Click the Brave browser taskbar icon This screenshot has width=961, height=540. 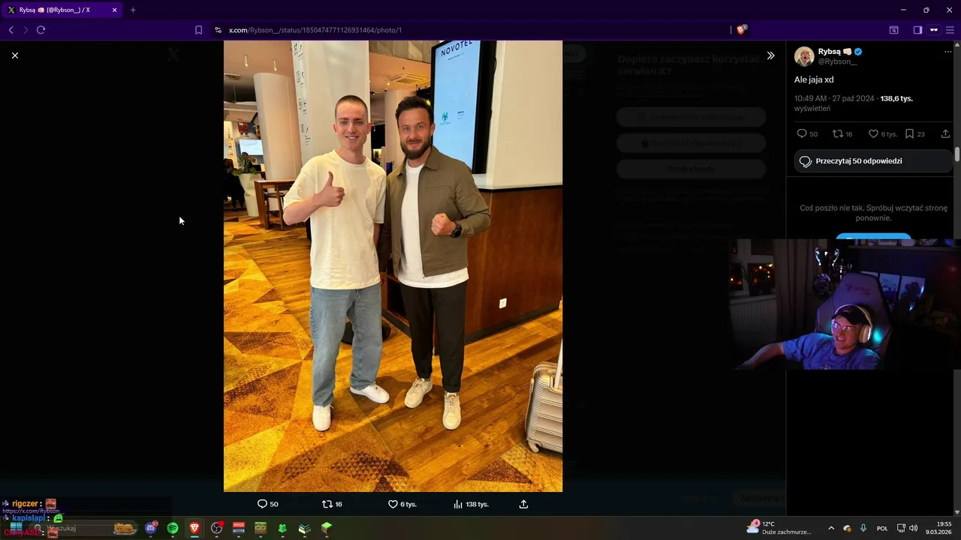194,528
